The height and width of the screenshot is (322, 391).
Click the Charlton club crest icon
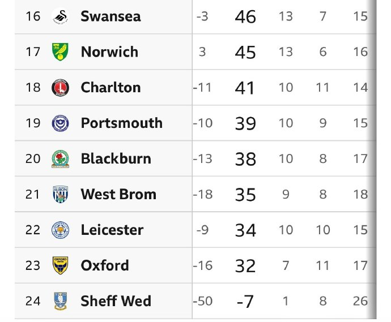point(59,87)
